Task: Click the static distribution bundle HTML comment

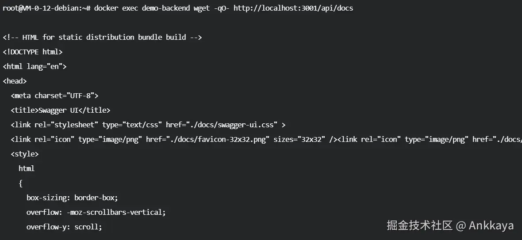Action: click(102, 37)
